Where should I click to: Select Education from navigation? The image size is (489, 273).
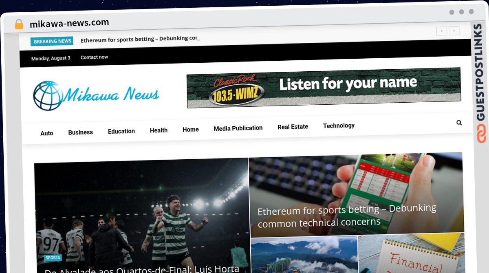tap(121, 131)
